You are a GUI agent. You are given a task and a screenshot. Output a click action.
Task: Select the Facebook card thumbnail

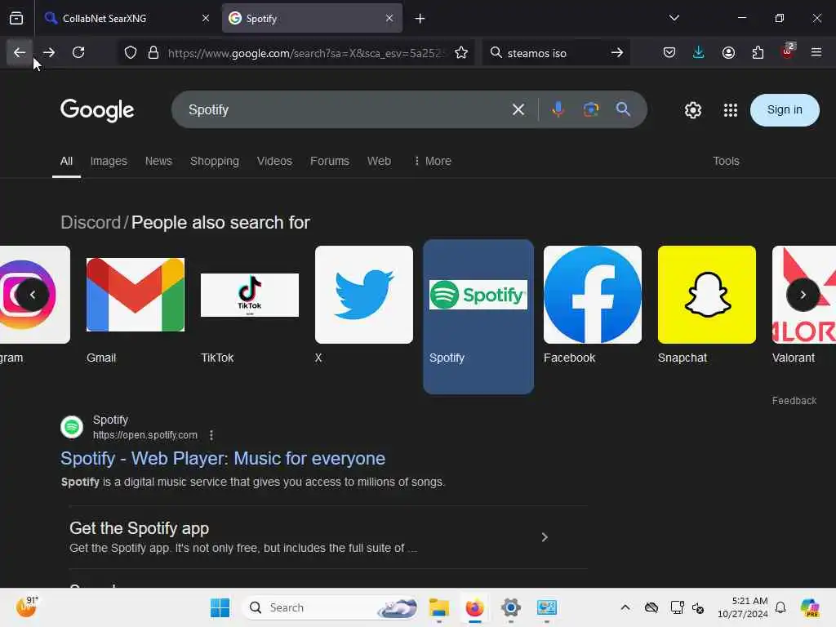click(x=593, y=295)
